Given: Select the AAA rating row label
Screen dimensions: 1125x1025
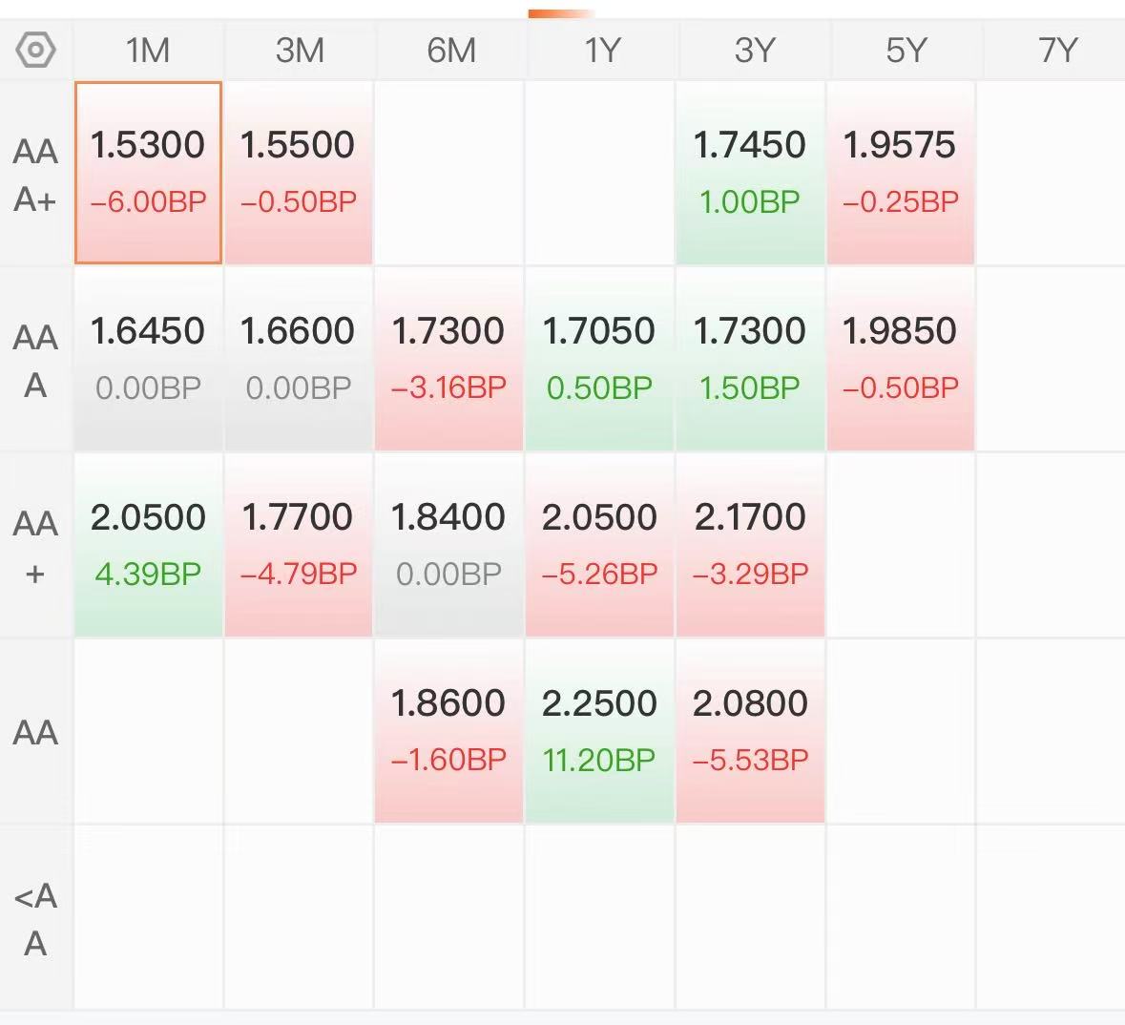Looking at the screenshot, I should tap(35, 361).
